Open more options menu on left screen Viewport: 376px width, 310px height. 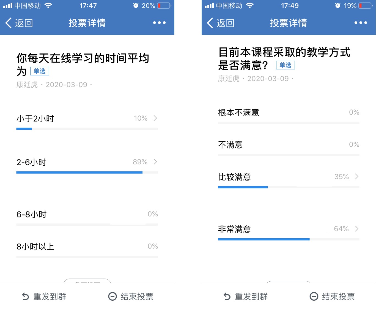pos(159,23)
